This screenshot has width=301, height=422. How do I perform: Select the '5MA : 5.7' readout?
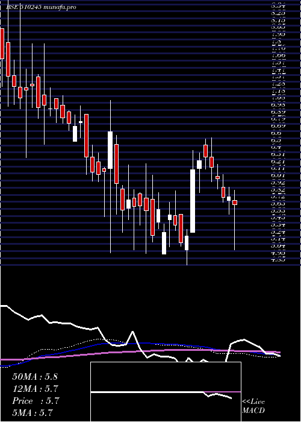tap(33, 412)
